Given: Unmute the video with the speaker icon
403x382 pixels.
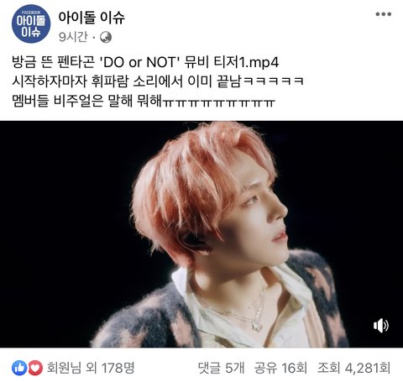Looking at the screenshot, I should tap(381, 325).
